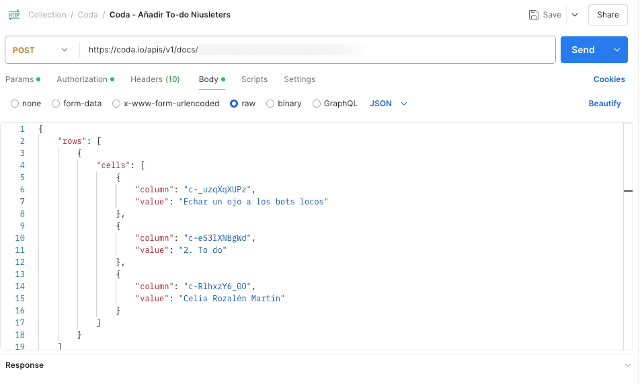Expand the Response panel chevron
The height and width of the screenshot is (384, 642).
tap(628, 365)
